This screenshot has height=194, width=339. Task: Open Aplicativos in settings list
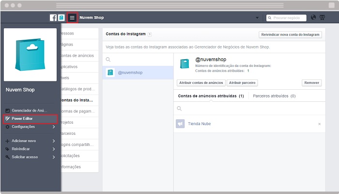coord(79,67)
